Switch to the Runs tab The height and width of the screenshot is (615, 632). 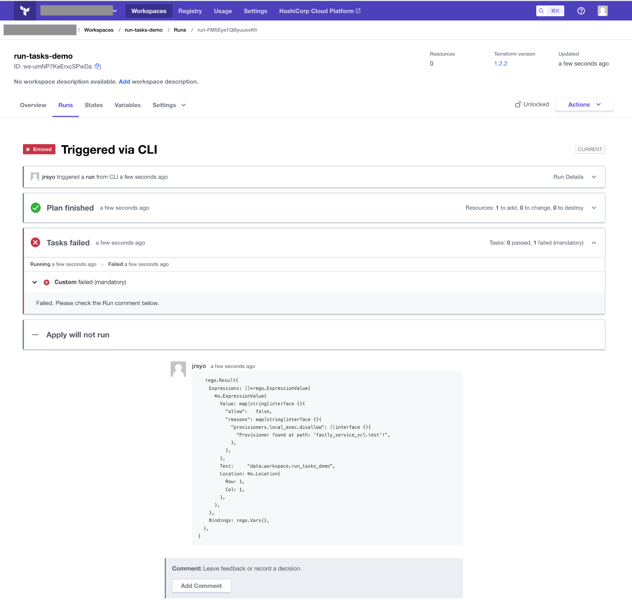(x=65, y=105)
